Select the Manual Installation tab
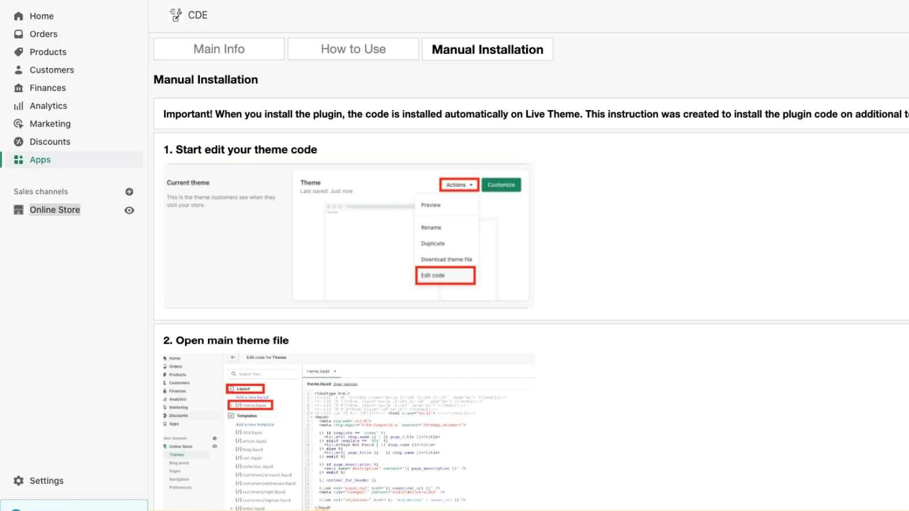Screen dimensions: 909x511 click(x=487, y=49)
